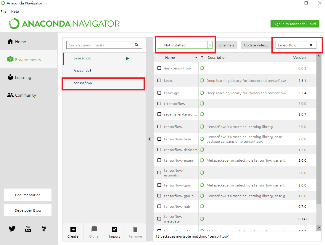
Task: Click the Description column header
Action: point(217,58)
